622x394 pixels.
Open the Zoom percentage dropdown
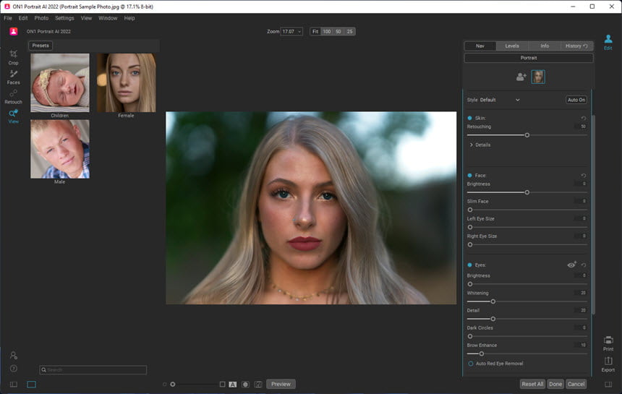[x=291, y=31]
